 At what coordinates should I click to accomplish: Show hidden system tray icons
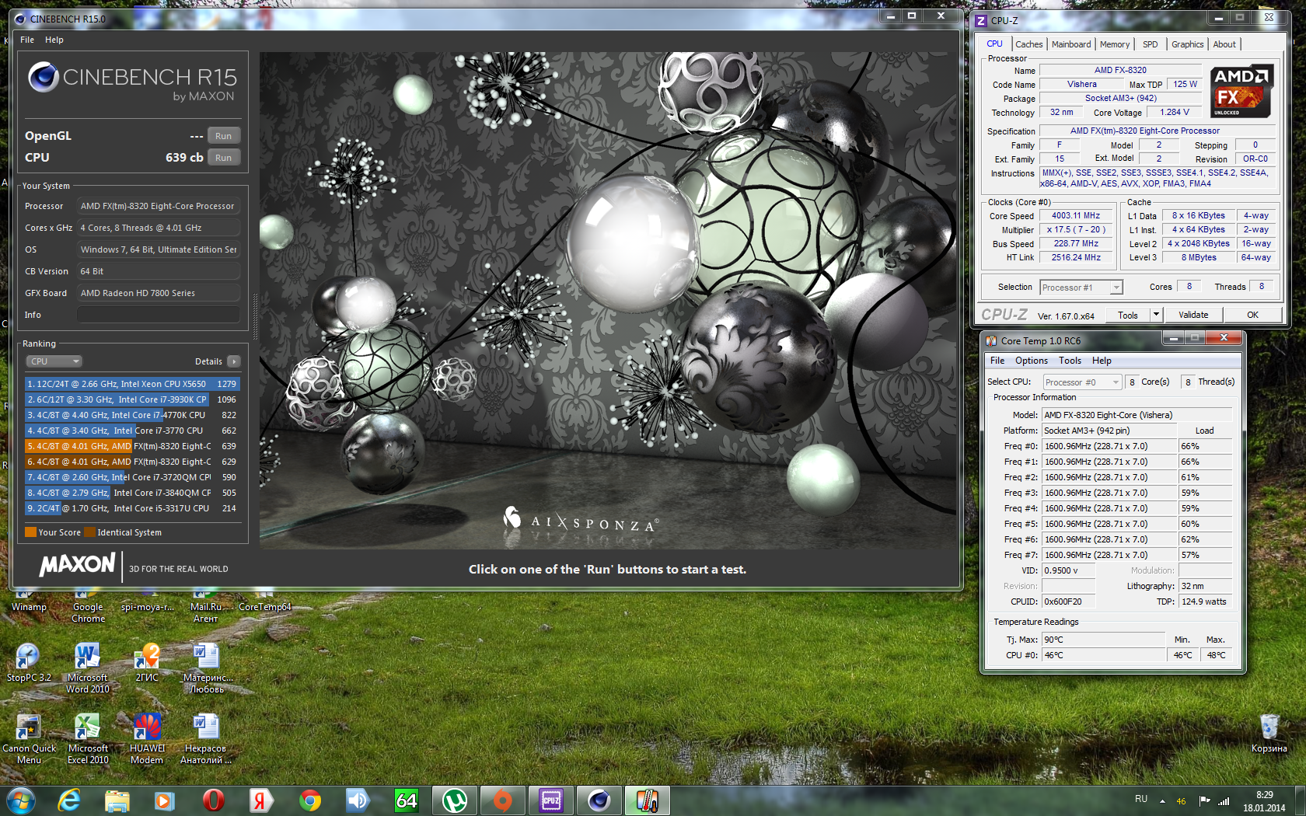[1162, 800]
